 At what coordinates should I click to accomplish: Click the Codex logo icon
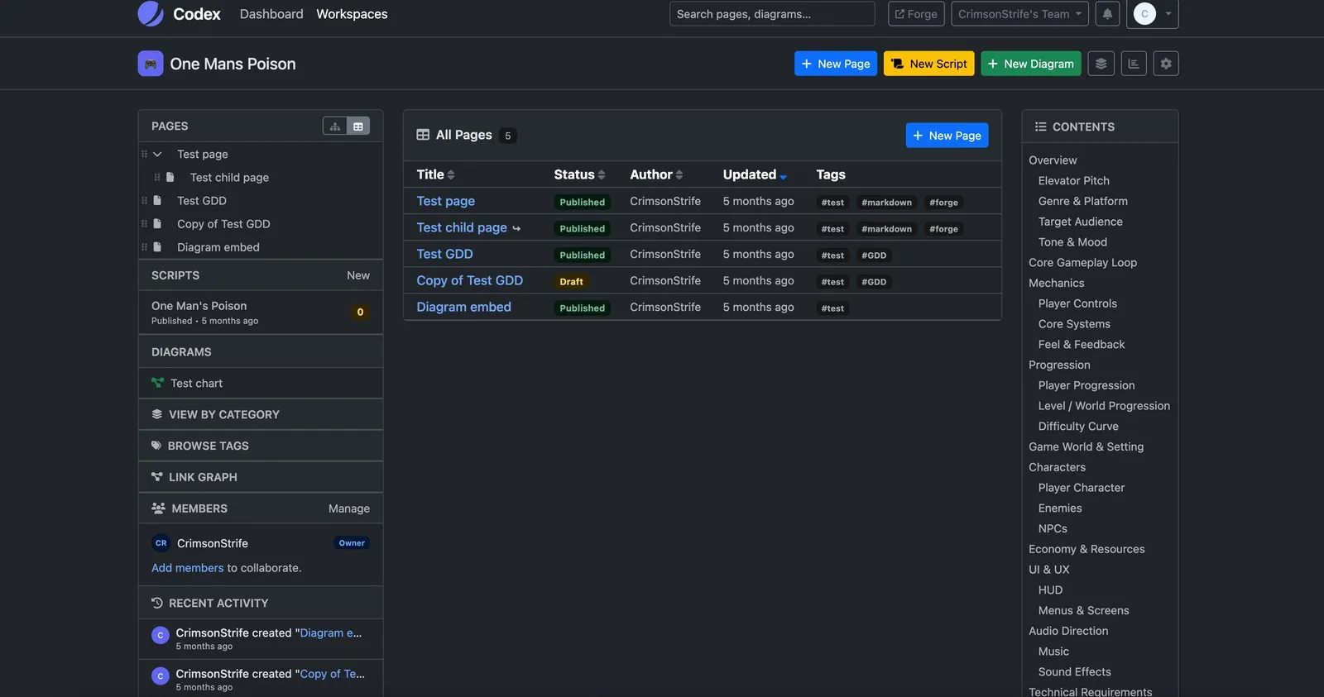151,13
